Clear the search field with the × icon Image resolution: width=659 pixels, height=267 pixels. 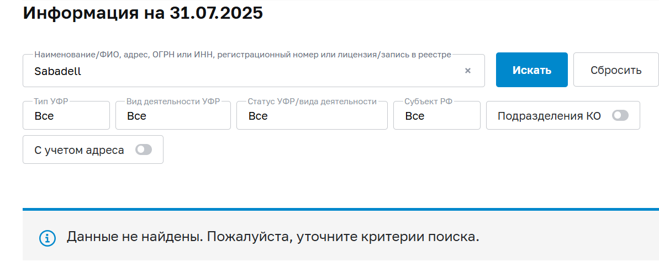click(468, 71)
